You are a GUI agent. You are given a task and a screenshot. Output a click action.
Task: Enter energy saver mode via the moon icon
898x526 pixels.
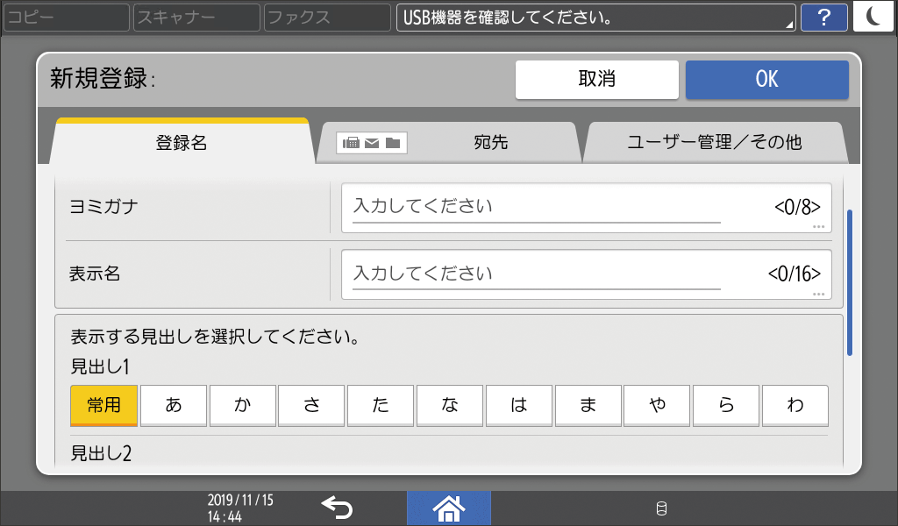coord(873,17)
